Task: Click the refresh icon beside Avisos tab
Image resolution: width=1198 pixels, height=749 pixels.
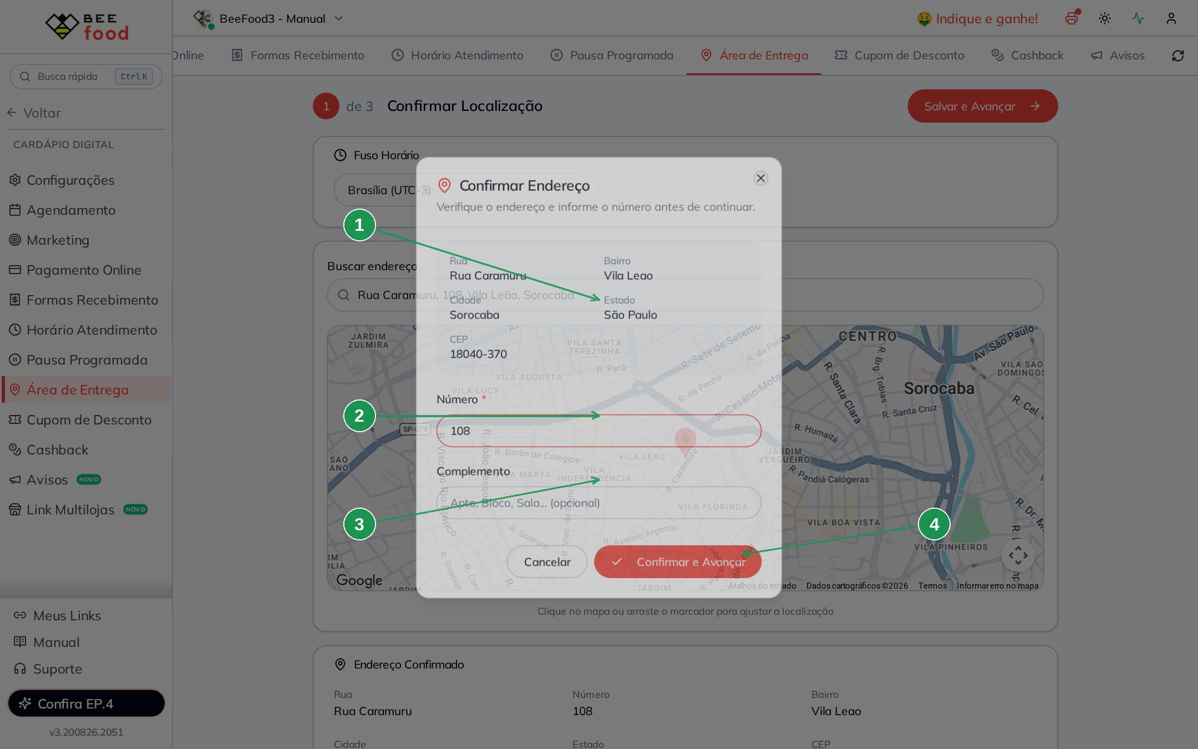Action: click(1178, 55)
